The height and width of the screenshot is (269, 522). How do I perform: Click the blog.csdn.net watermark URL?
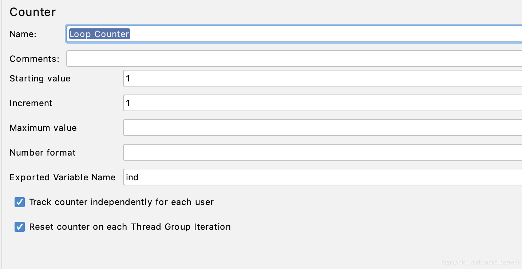click(x=480, y=262)
